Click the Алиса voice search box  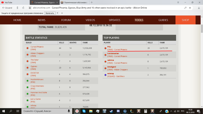click(47, 111)
